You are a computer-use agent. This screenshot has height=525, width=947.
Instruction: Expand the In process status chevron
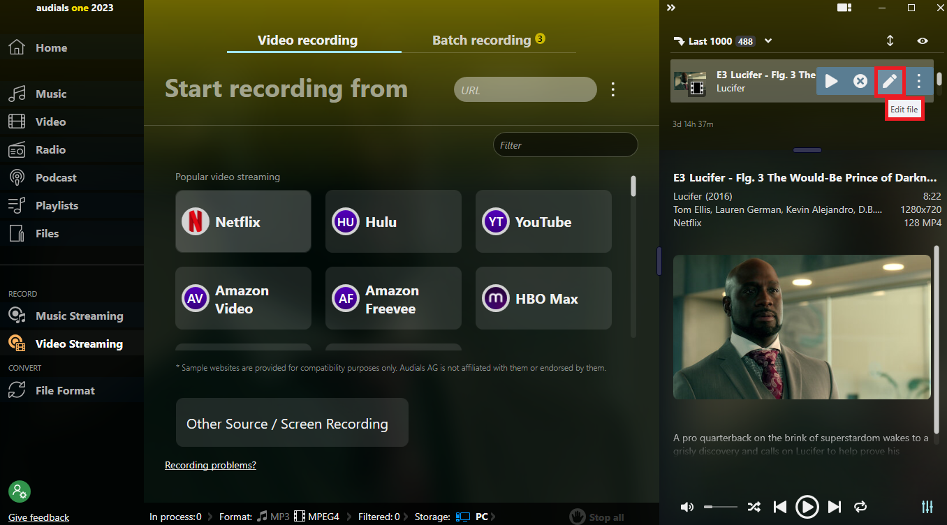point(210,517)
